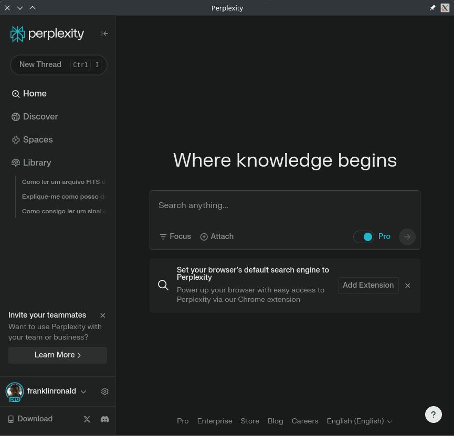The width and height of the screenshot is (454, 436).
Task: Open the Discover feed
Action: tap(40, 116)
